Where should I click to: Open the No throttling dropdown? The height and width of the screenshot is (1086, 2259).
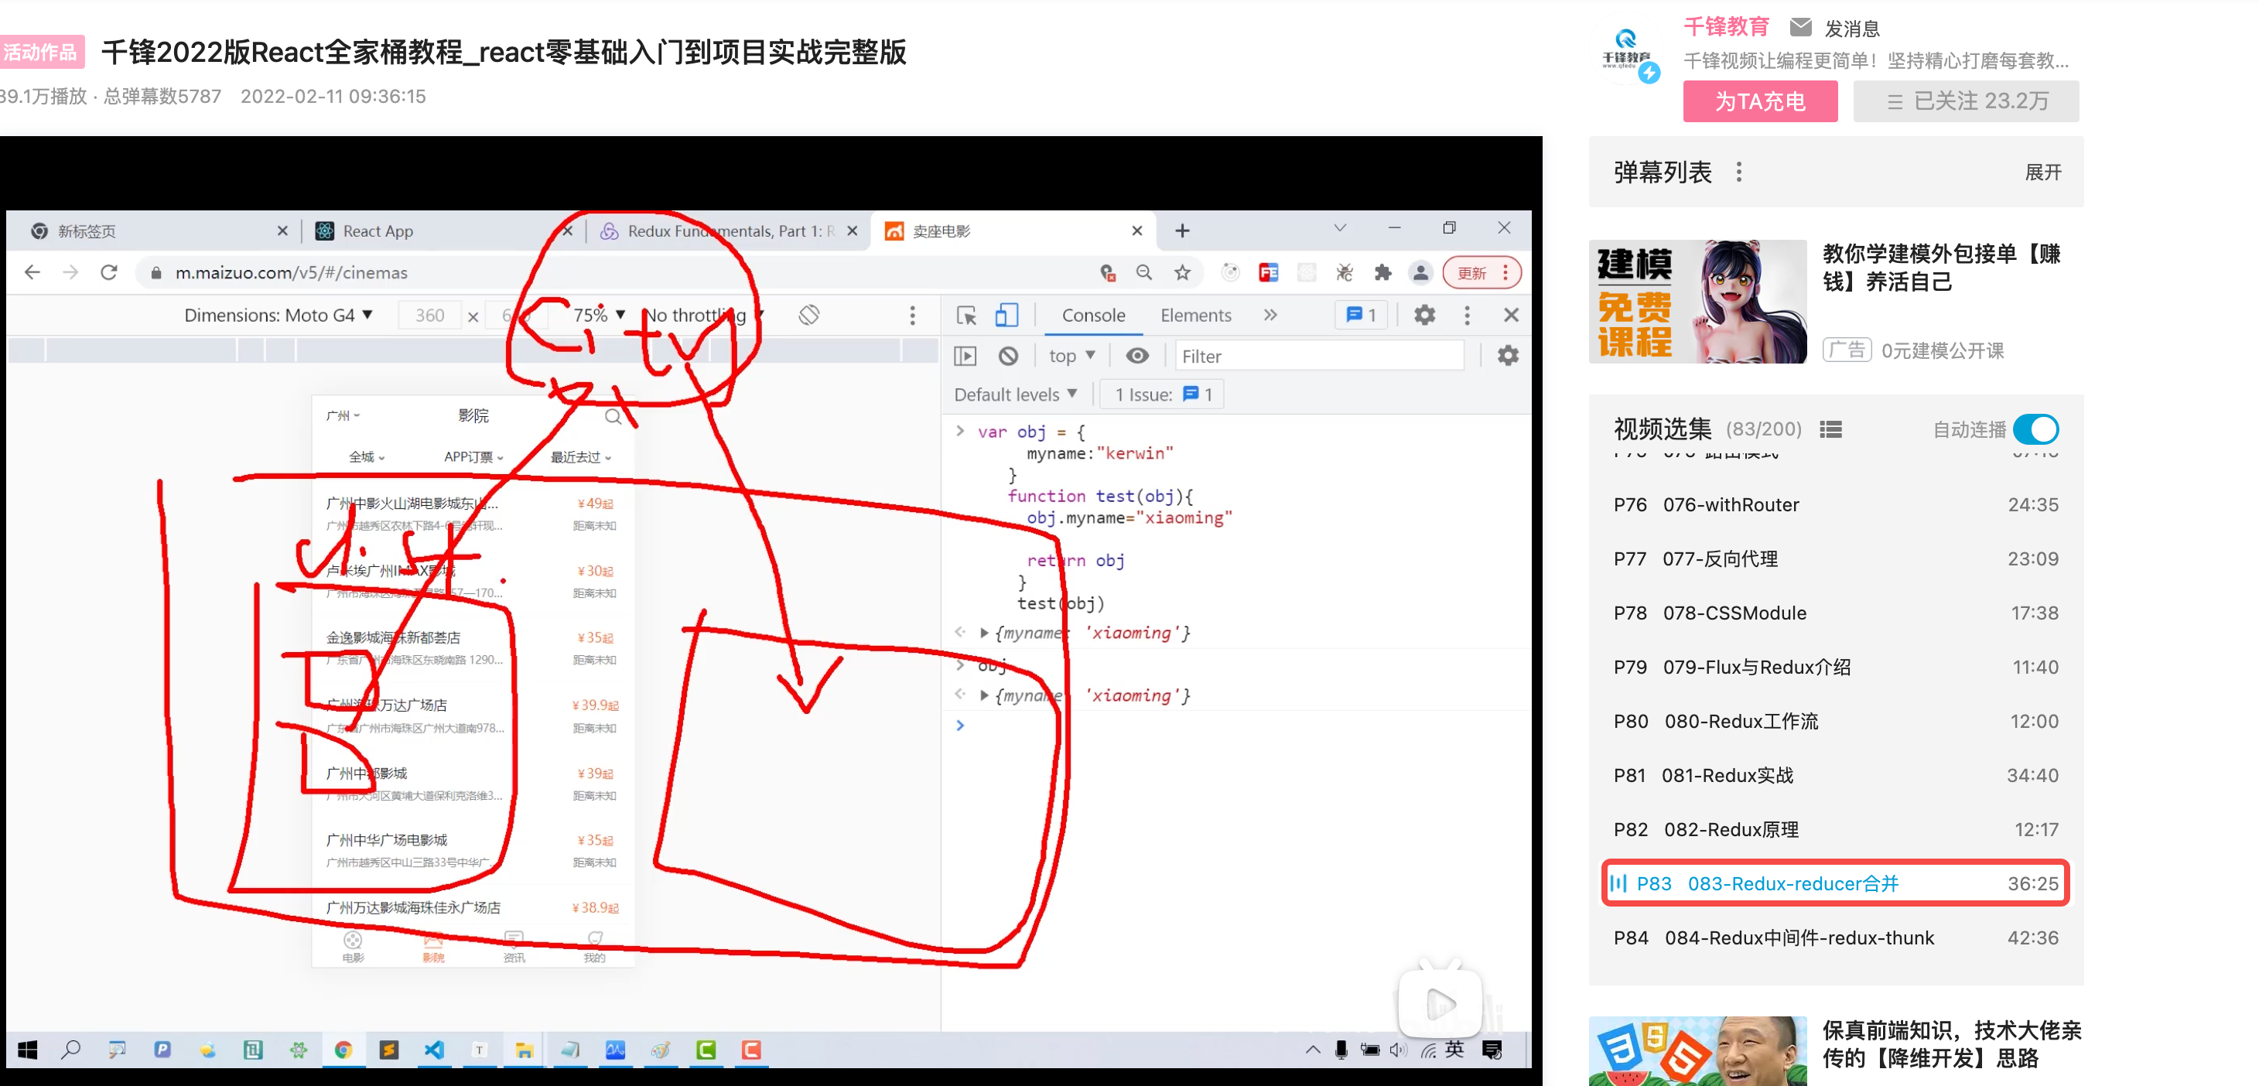pos(704,316)
